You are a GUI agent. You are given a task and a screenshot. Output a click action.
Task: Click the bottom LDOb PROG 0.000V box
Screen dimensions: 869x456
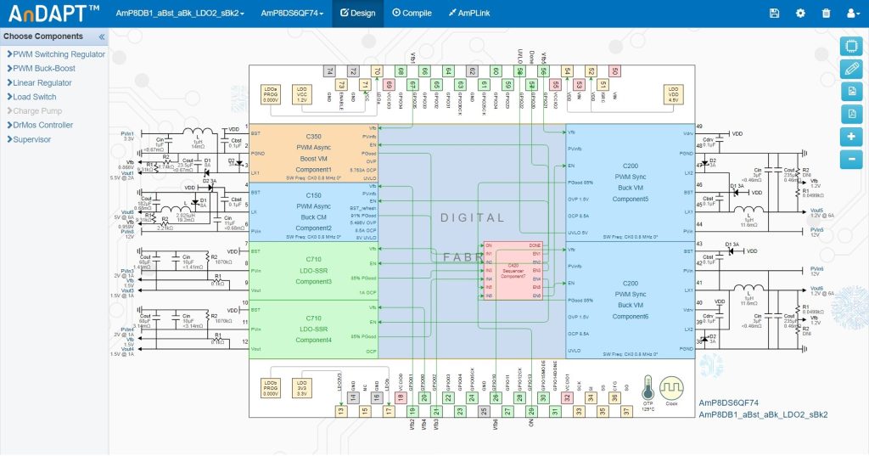(x=271, y=388)
